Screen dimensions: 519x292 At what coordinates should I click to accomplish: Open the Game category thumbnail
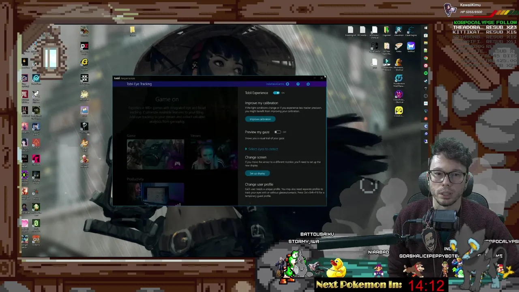(155, 154)
